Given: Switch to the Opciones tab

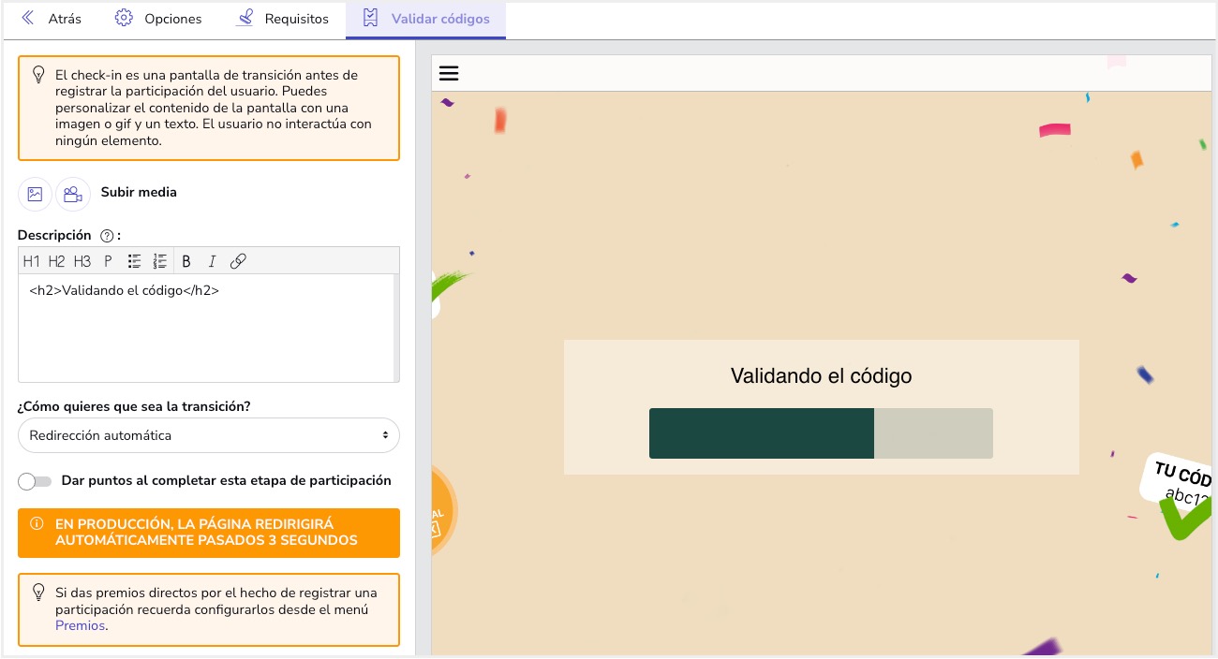Looking at the screenshot, I should [x=158, y=19].
